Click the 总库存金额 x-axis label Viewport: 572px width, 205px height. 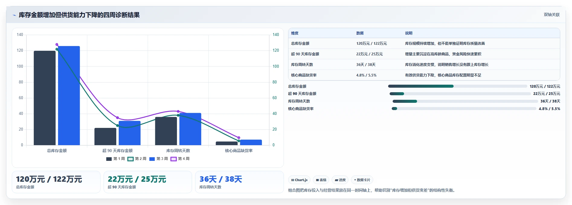[57, 151]
